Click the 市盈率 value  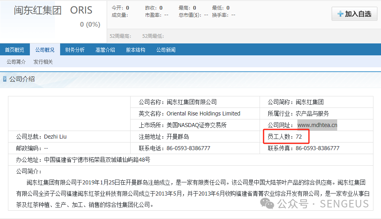tap(166, 15)
